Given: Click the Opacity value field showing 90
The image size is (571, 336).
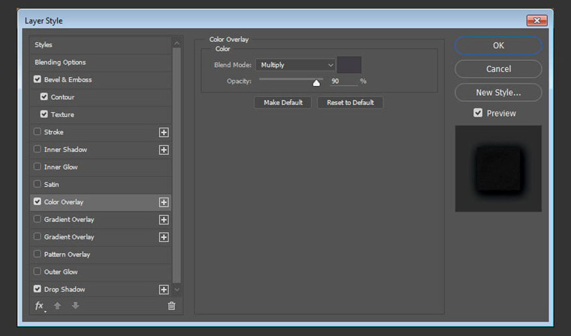Looking at the screenshot, I should pyautogui.click(x=343, y=81).
